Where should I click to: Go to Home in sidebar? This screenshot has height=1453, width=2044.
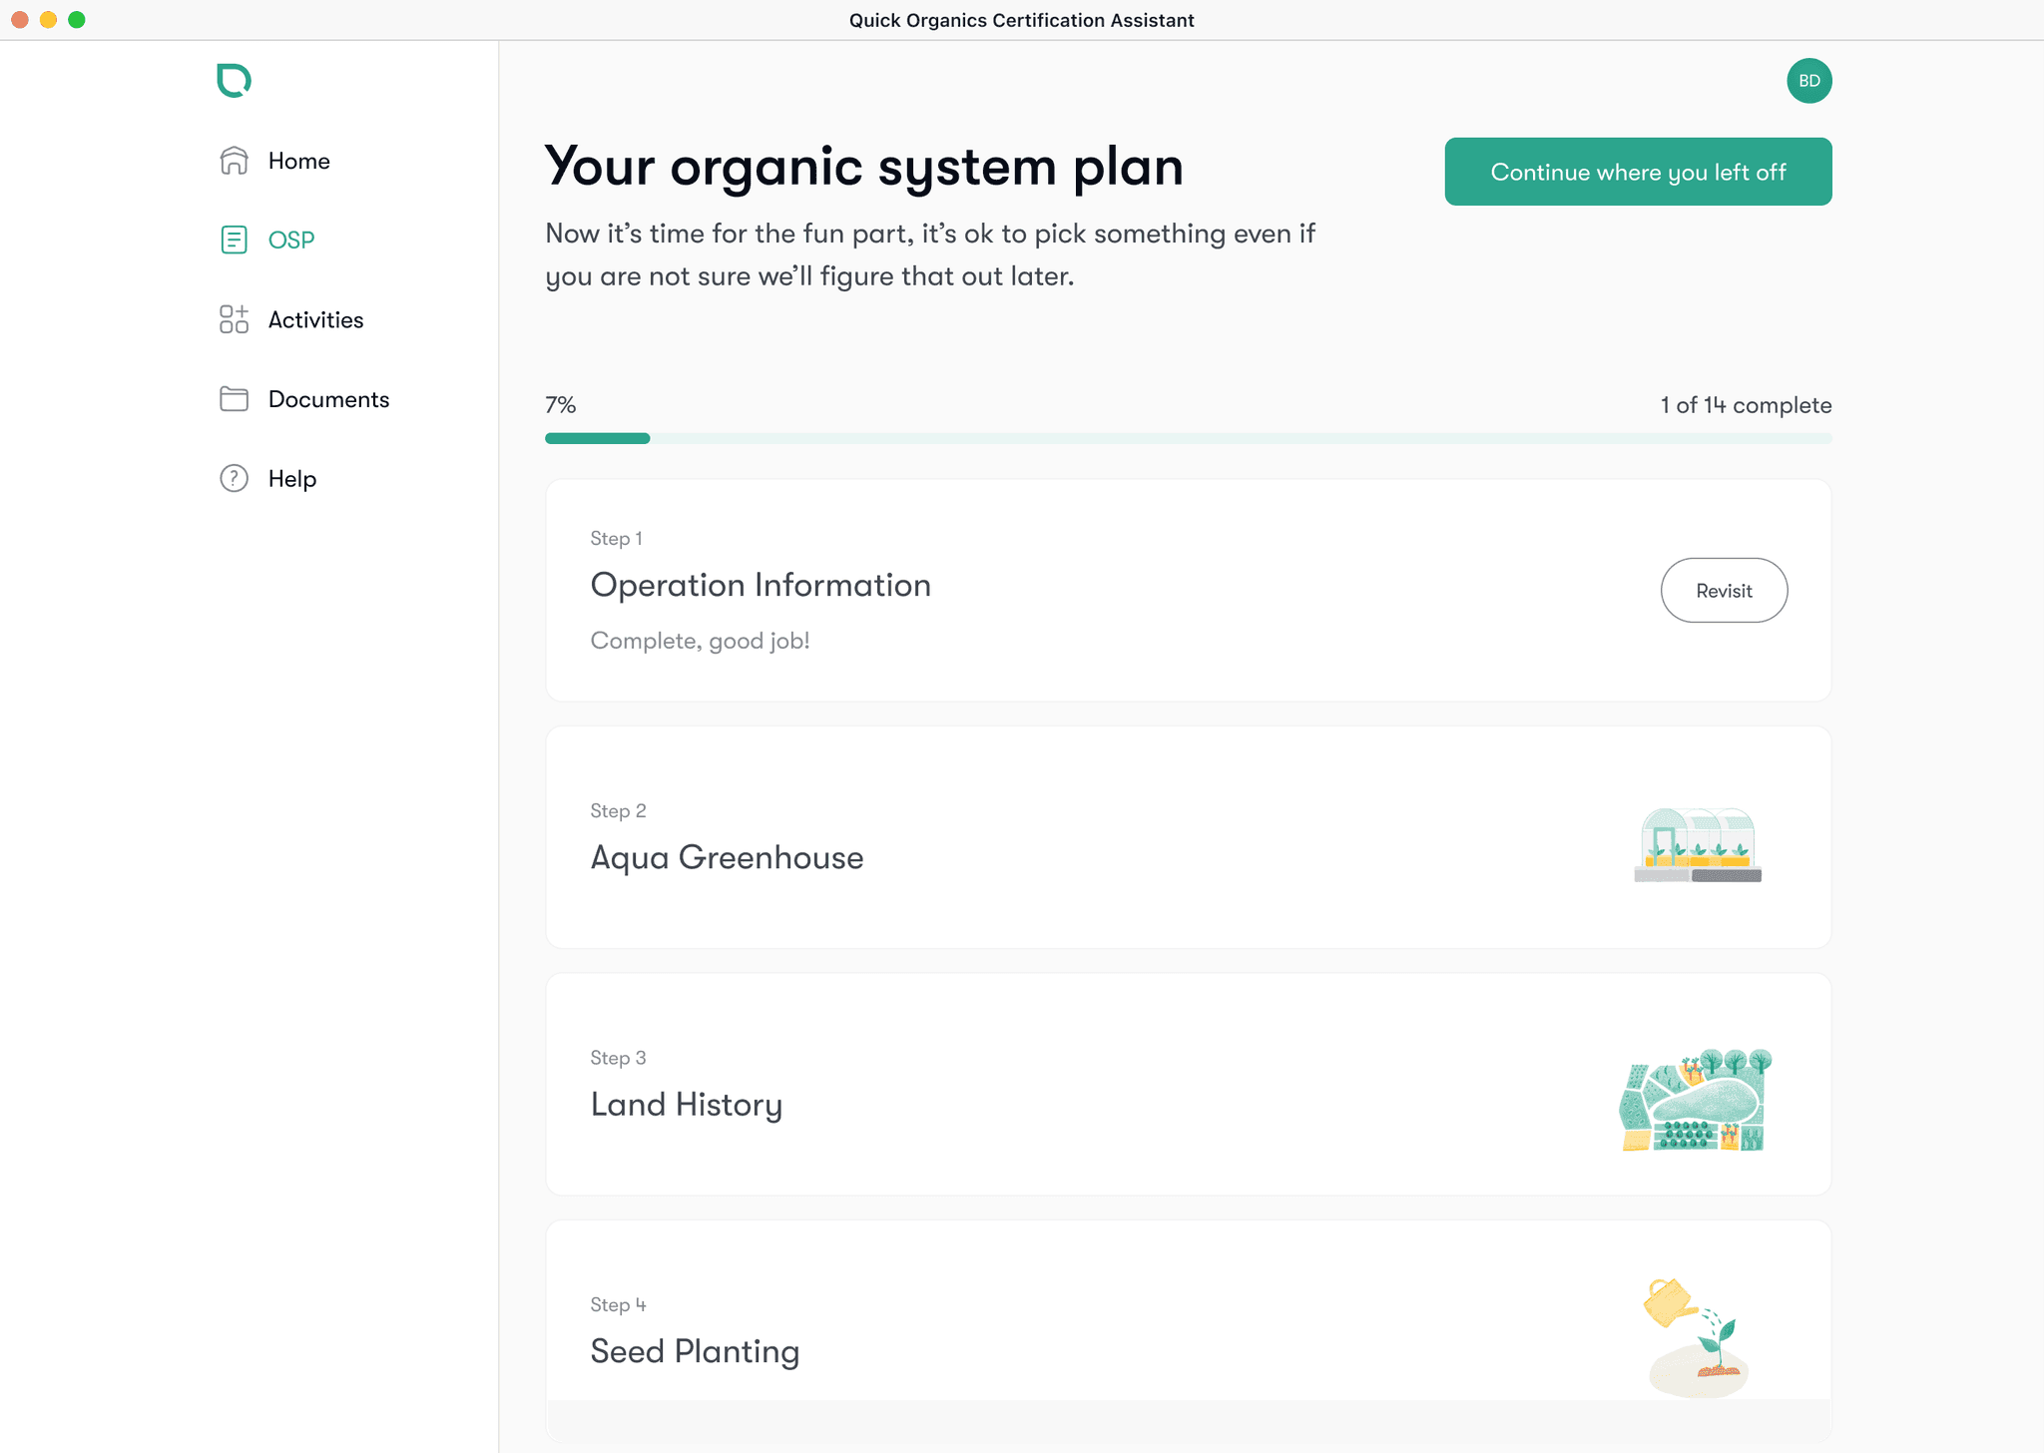(298, 161)
